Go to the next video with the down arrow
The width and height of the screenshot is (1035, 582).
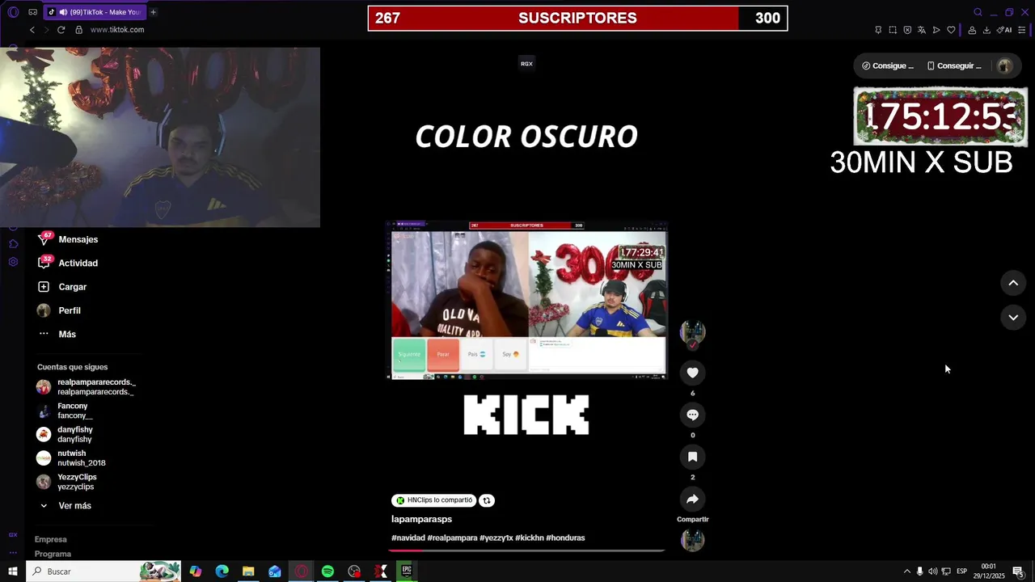coord(1013,318)
